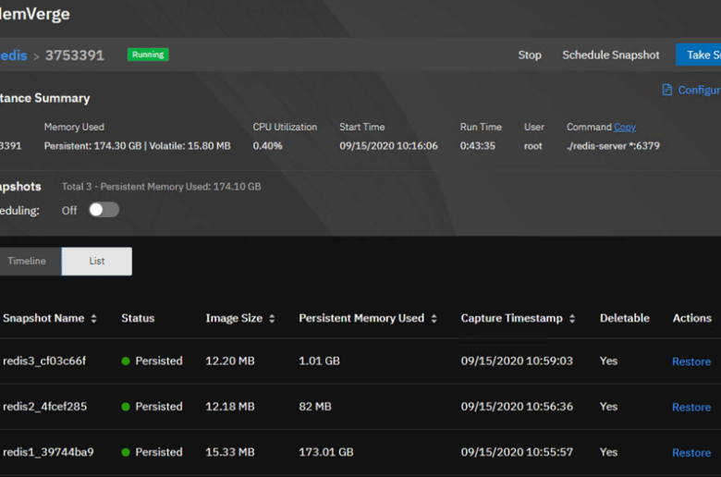The width and height of the screenshot is (721, 477).
Task: Click CPU Utilization value 0.40%
Action: (268, 146)
